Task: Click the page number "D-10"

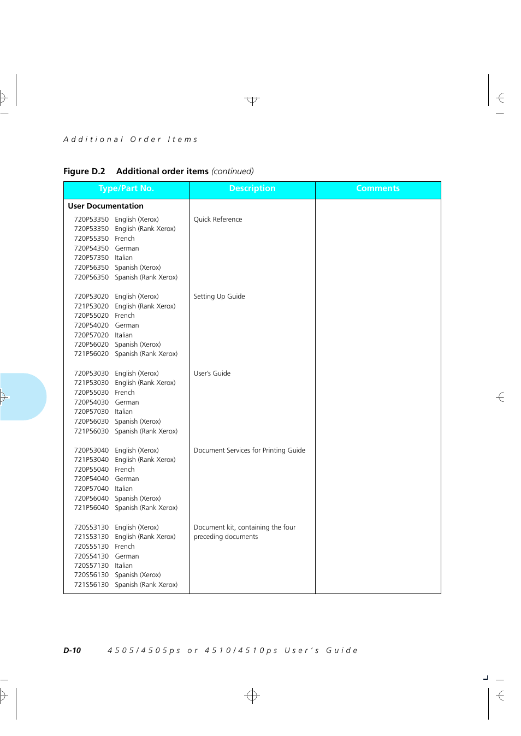Action: coord(72,650)
